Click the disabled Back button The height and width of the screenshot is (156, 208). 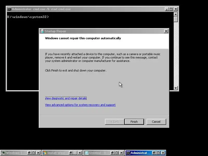[x=115, y=122]
